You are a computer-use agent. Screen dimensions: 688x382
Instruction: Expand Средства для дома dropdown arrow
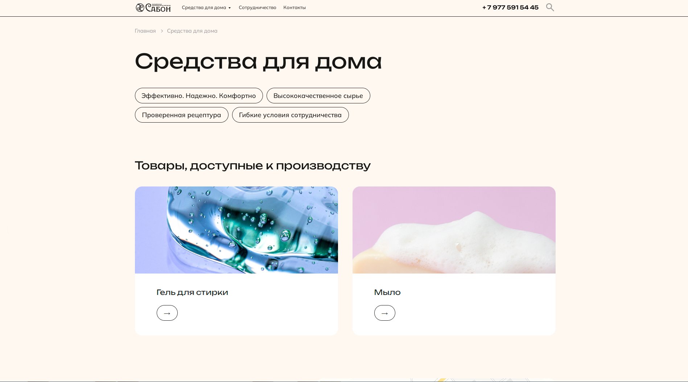(230, 8)
